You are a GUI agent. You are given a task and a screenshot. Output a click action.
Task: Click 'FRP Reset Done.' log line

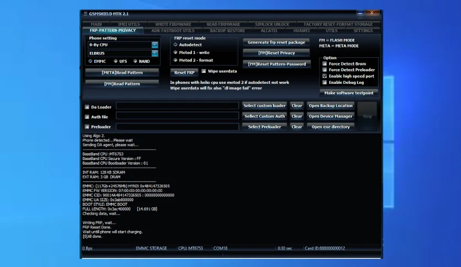[x=97, y=227]
